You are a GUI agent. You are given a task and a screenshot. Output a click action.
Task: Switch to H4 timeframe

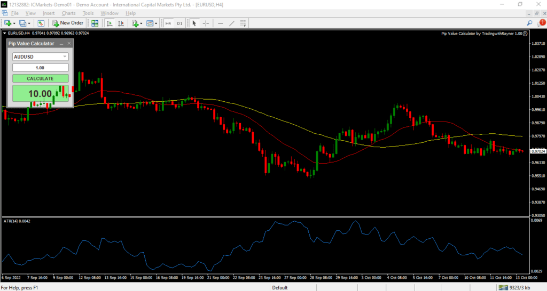point(168,23)
